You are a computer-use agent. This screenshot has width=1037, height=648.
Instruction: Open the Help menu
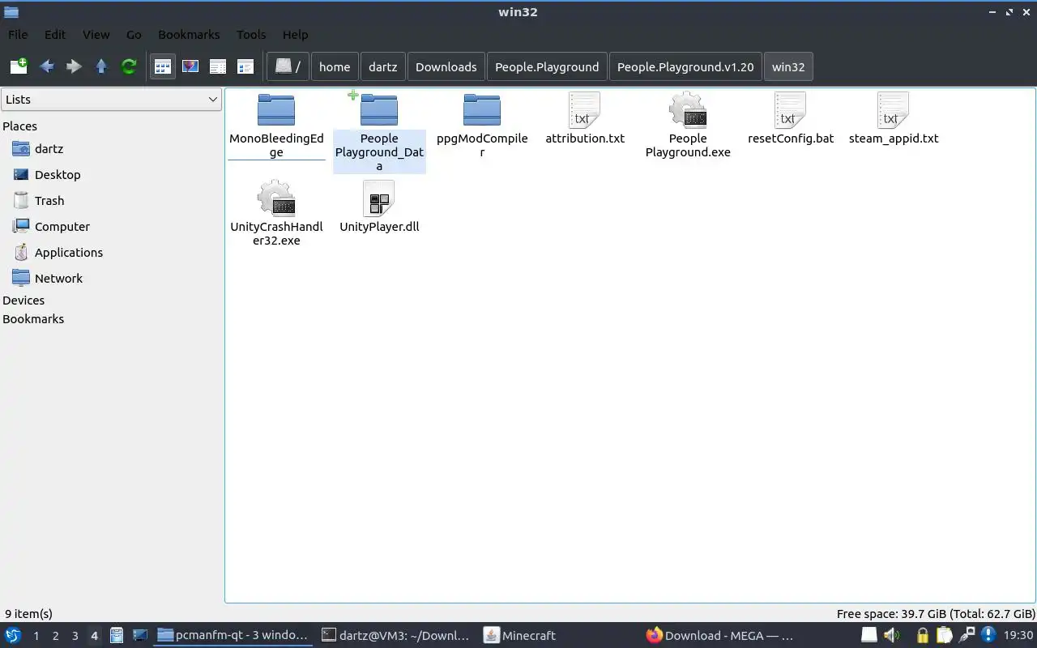pos(295,35)
